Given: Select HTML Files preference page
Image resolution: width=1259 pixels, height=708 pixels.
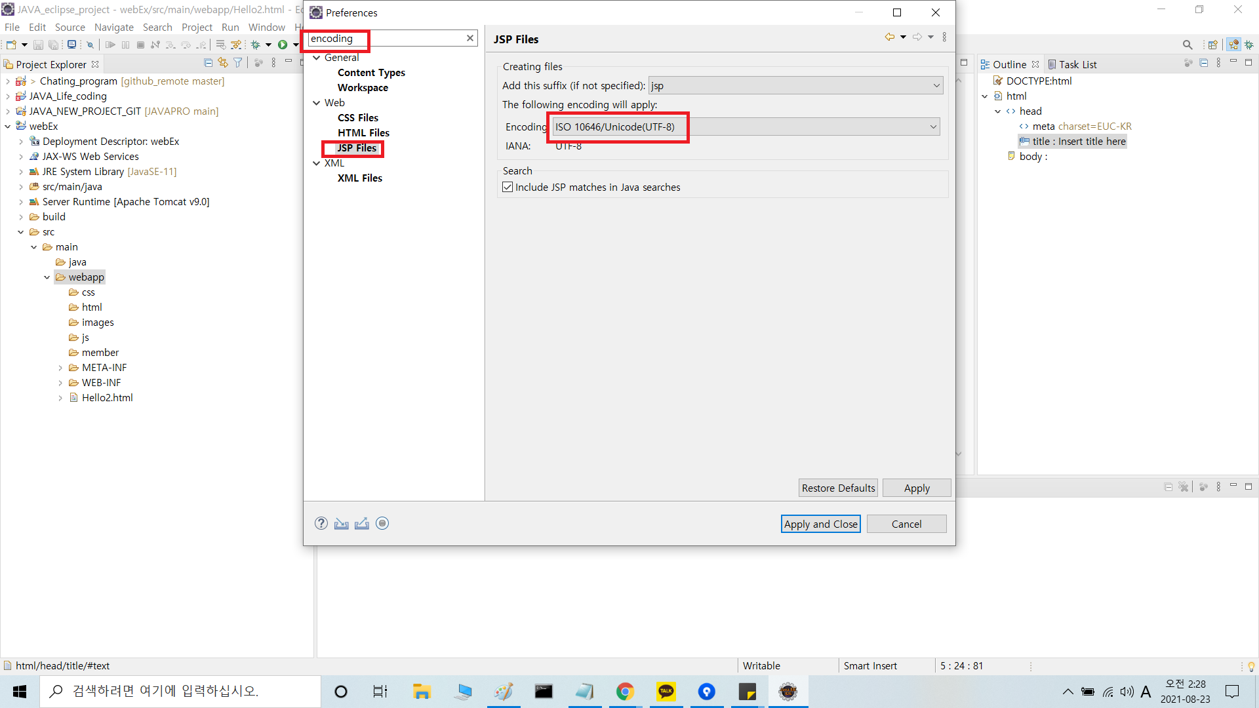Looking at the screenshot, I should pyautogui.click(x=363, y=132).
